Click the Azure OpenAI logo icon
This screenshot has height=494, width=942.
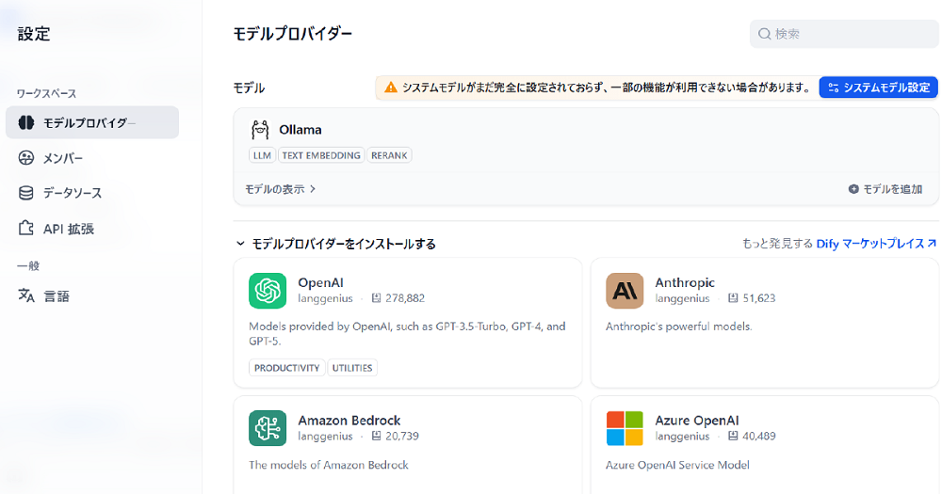click(x=625, y=428)
